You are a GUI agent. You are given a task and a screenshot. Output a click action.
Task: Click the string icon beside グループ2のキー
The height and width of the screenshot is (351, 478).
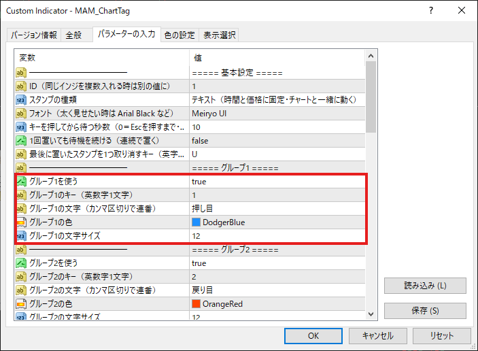click(x=20, y=277)
